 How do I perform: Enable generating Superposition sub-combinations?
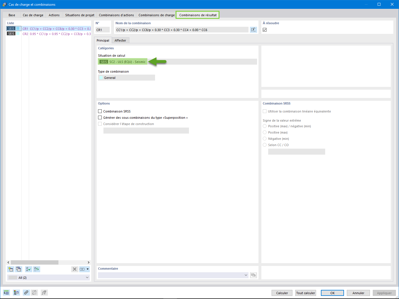click(x=100, y=118)
